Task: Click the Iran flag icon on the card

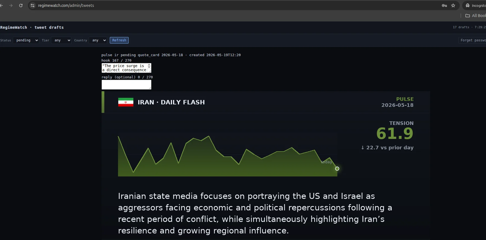Action: 126,102
